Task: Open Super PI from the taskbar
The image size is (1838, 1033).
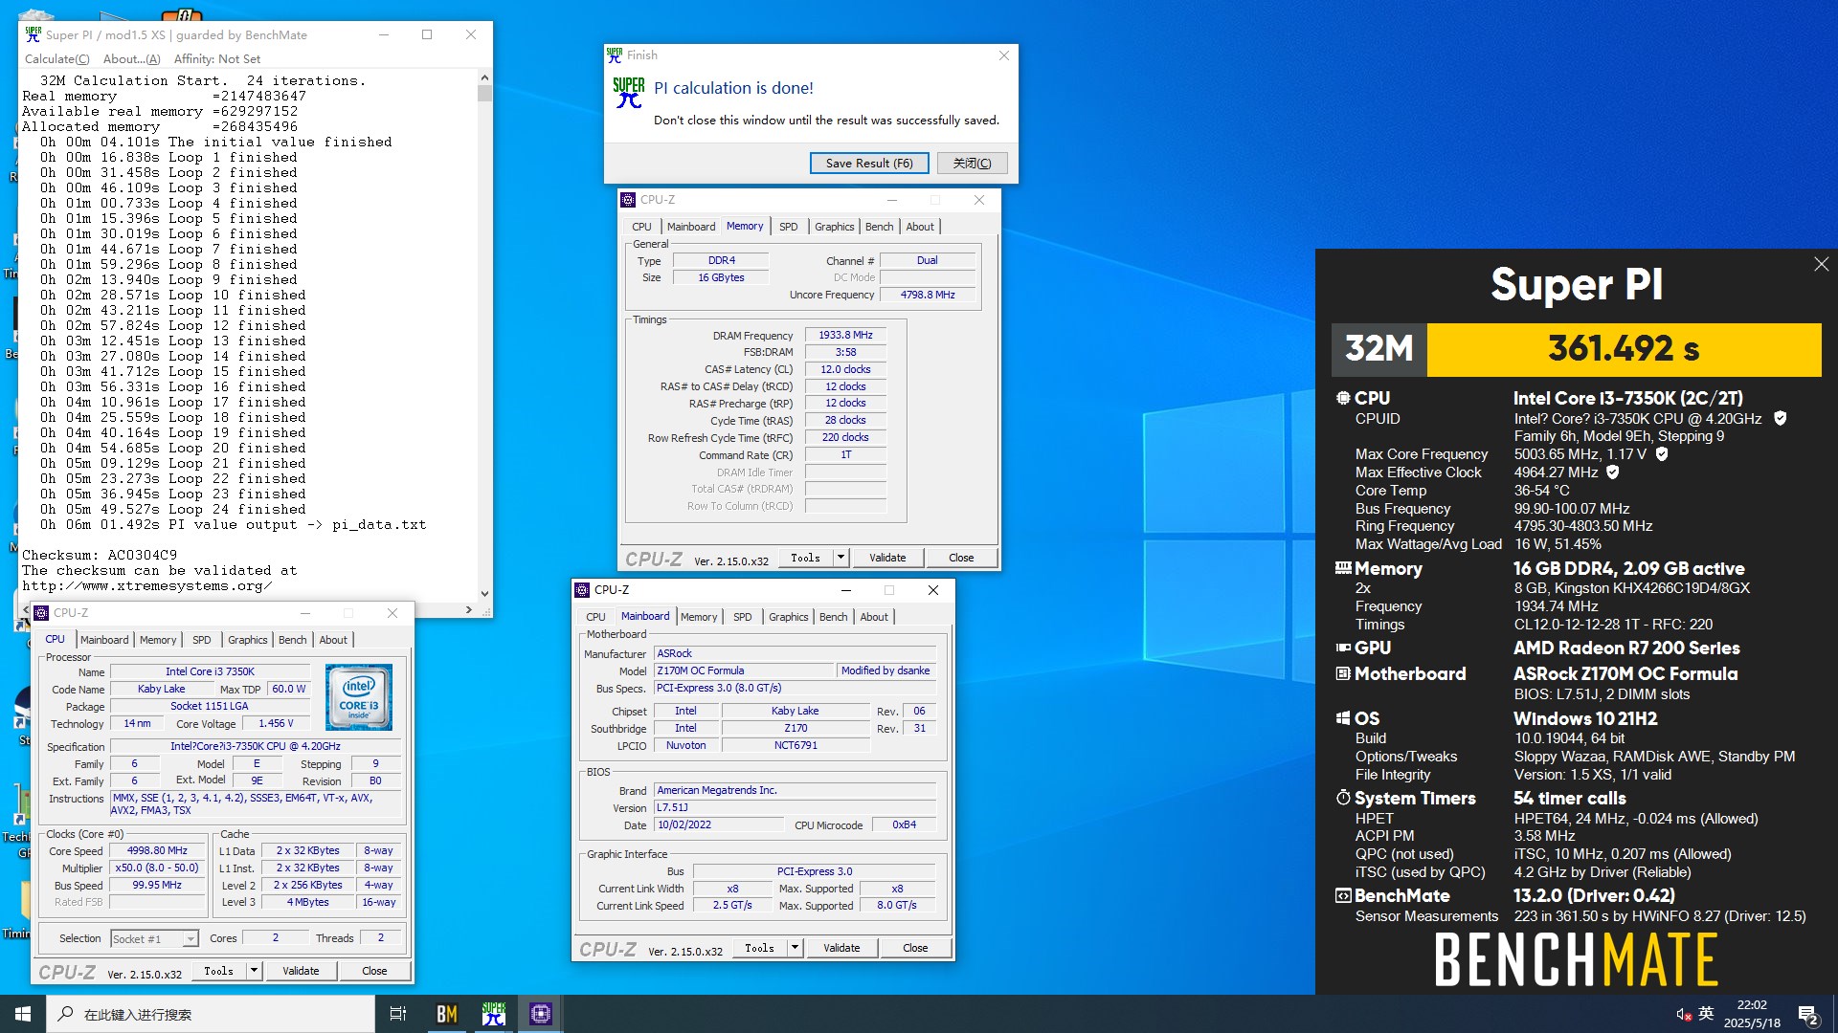Action: (x=494, y=1014)
